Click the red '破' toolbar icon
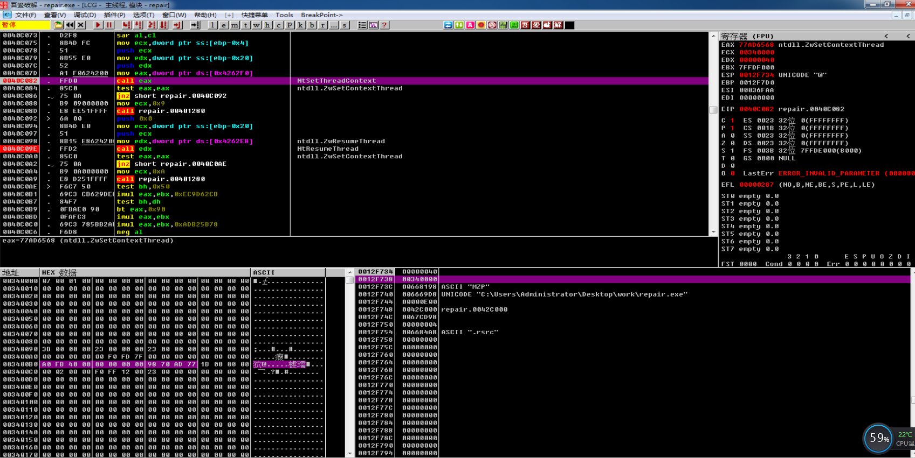Image resolution: width=915 pixels, height=458 pixels. [547, 25]
